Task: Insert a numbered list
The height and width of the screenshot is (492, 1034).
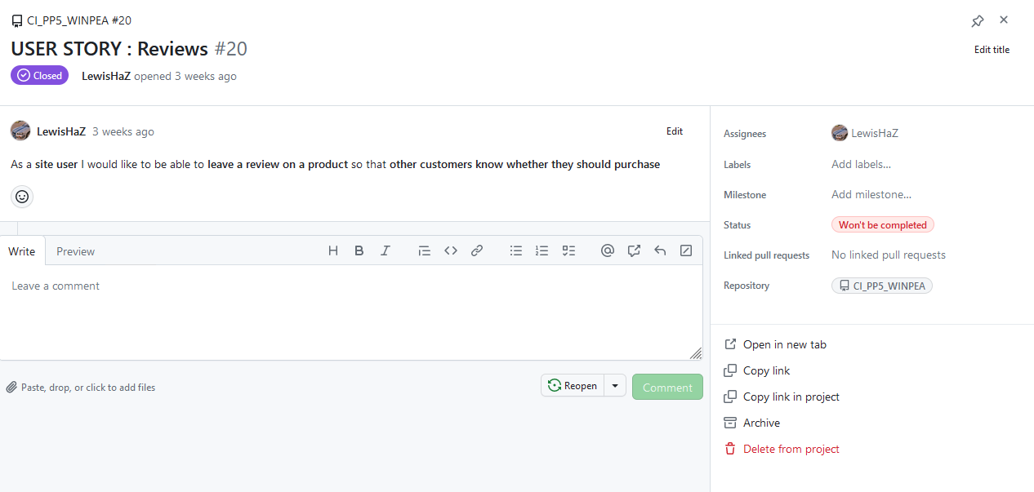Action: (542, 251)
